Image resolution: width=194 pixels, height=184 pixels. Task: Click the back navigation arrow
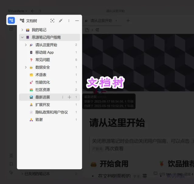pyautogui.click(x=33, y=11)
